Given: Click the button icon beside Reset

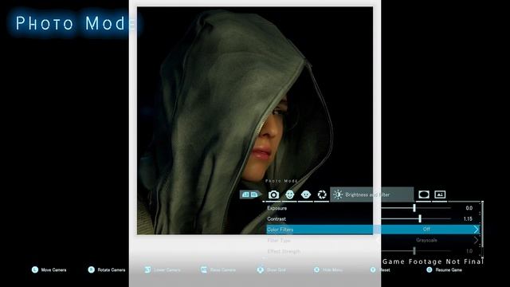Looking at the screenshot, I should pyautogui.click(x=373, y=269).
